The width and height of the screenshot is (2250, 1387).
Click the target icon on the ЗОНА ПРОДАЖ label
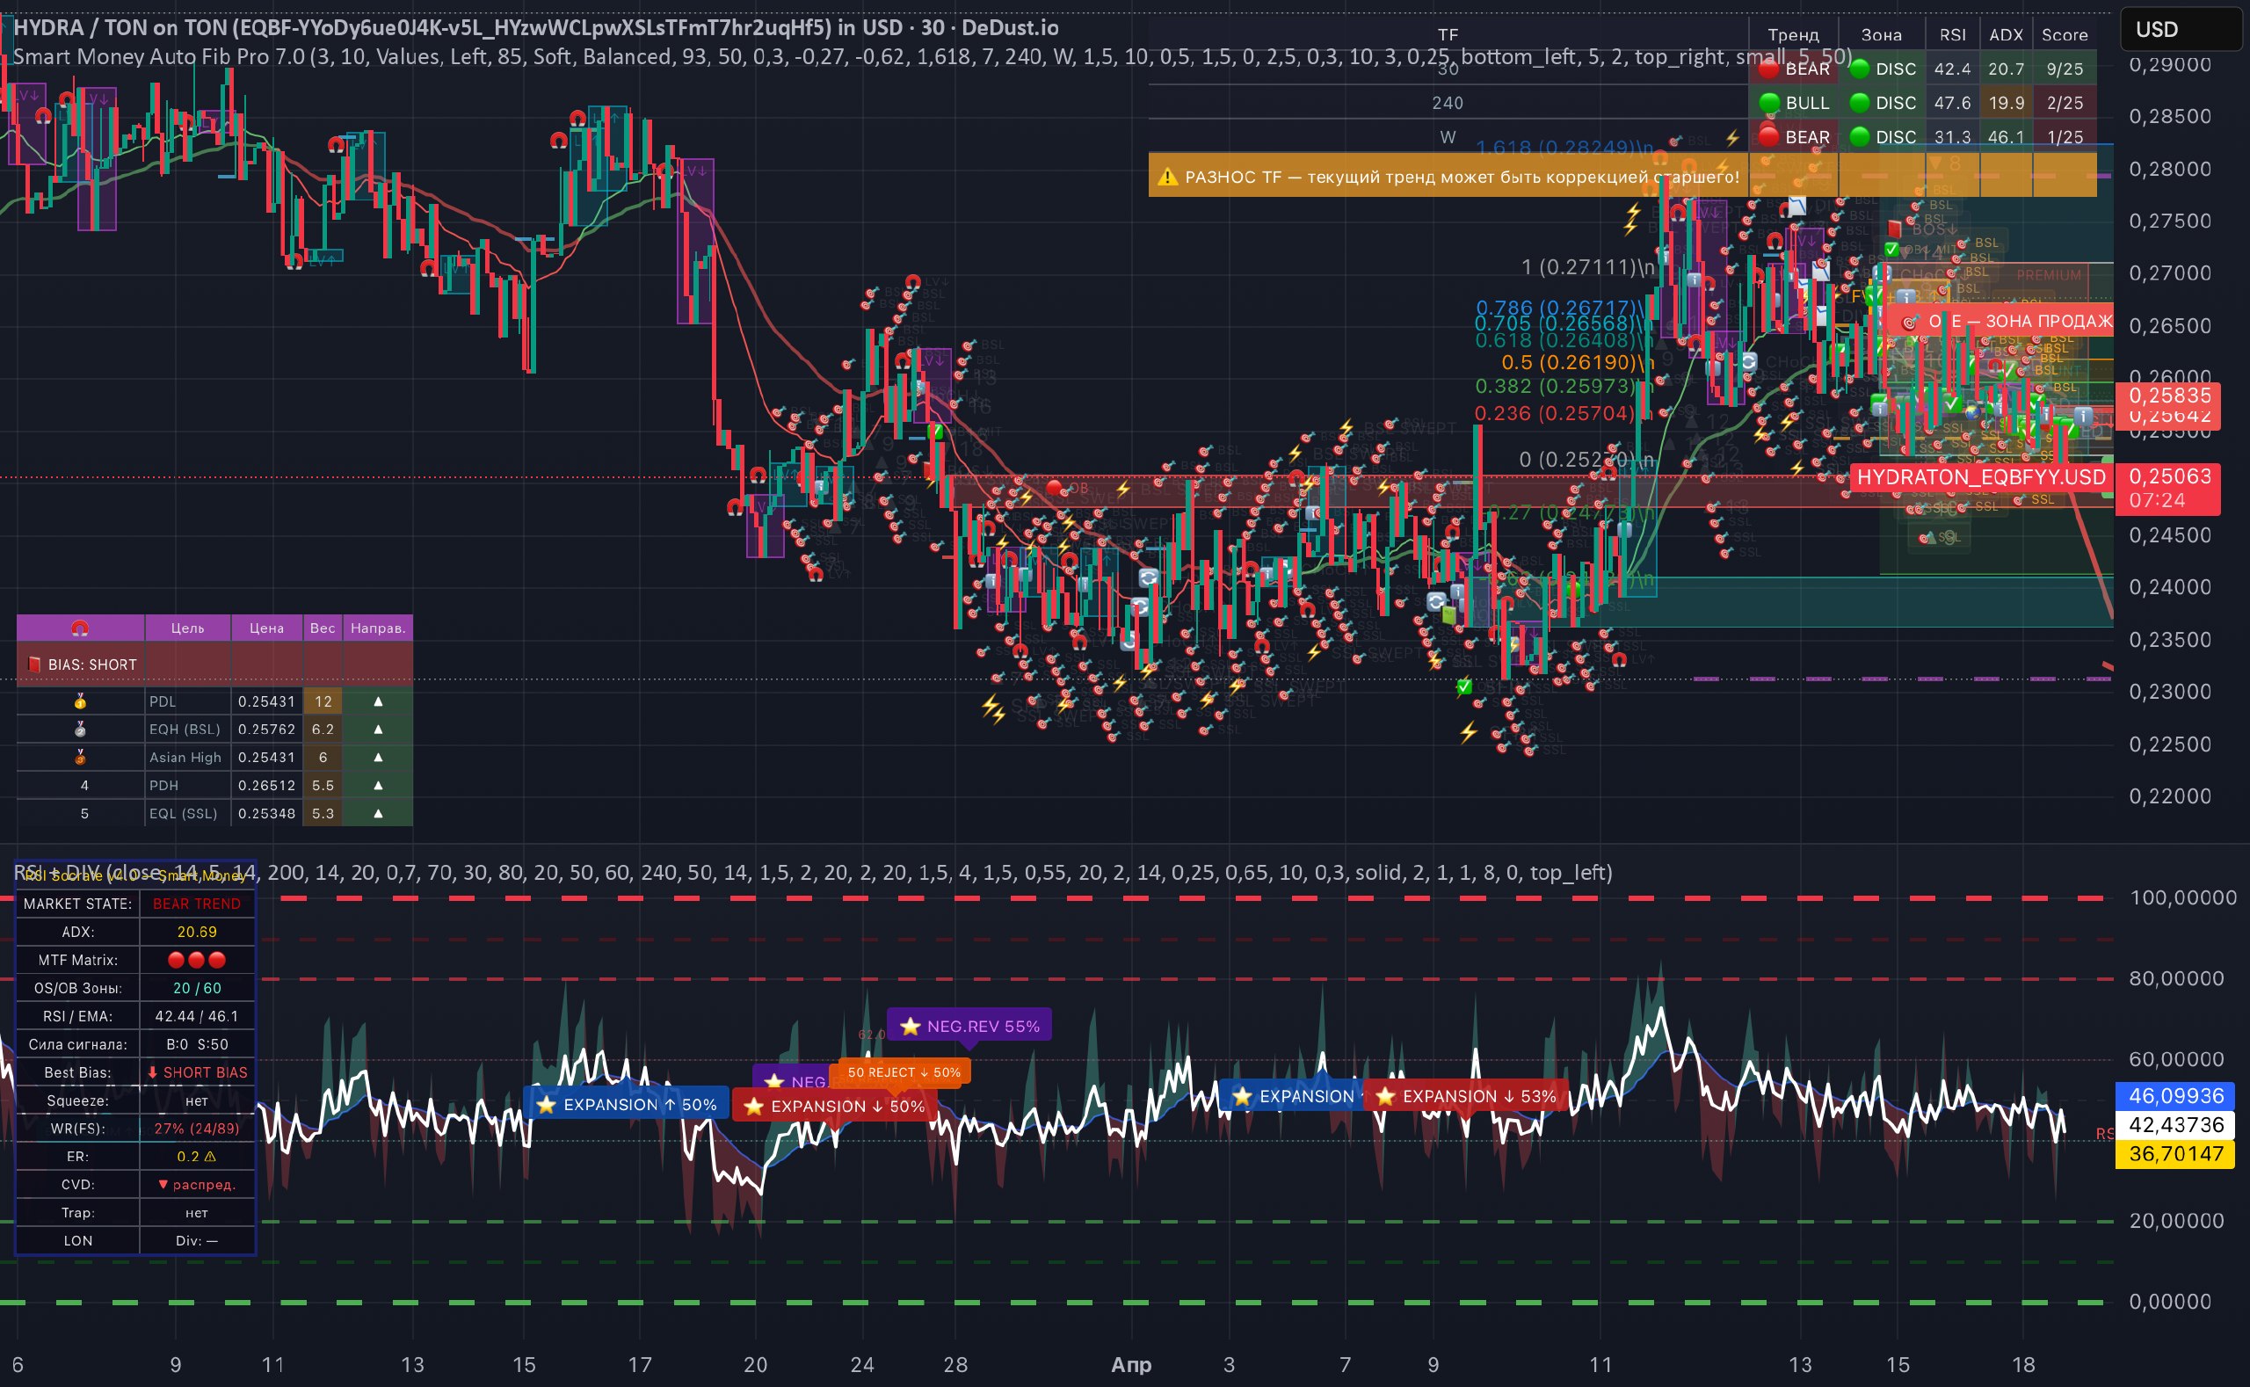coord(1910,322)
